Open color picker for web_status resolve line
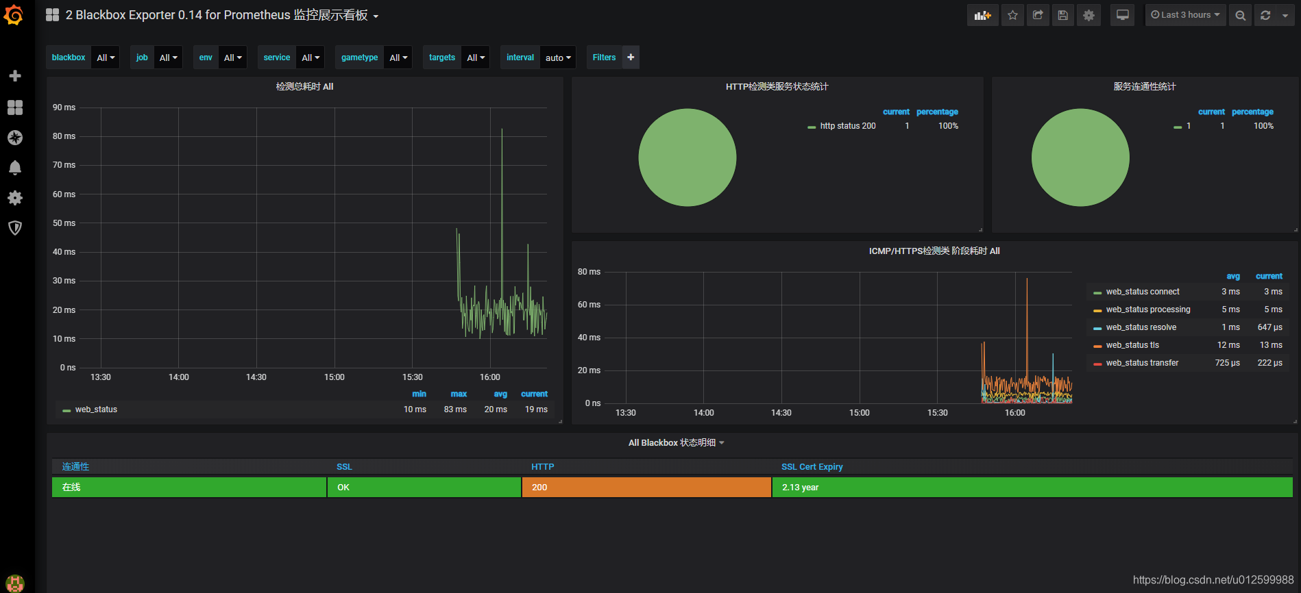Image resolution: width=1301 pixels, height=593 pixels. click(1097, 328)
